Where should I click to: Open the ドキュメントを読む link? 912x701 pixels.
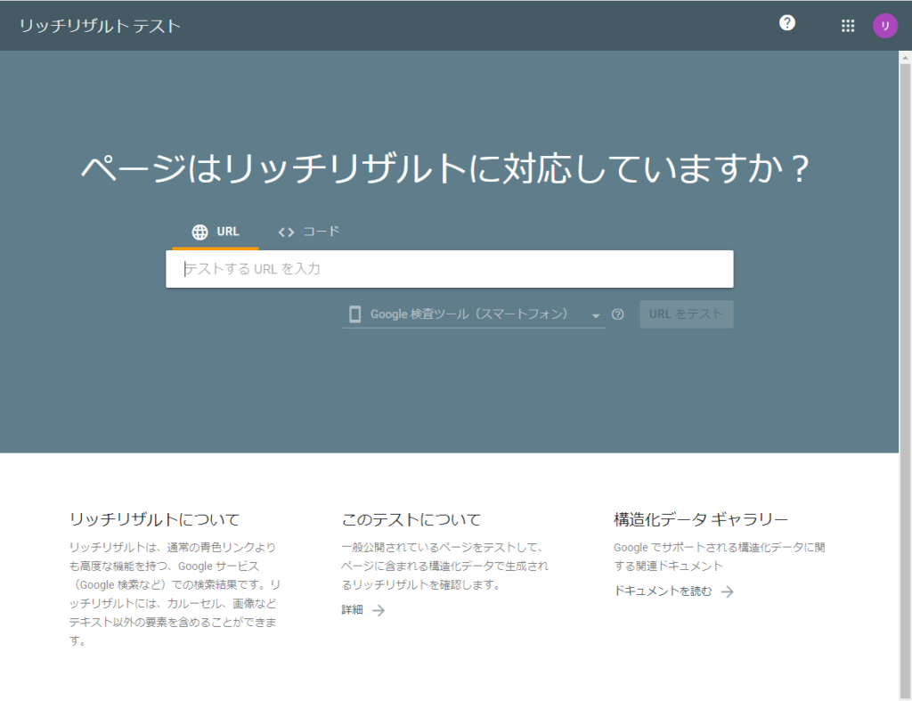click(663, 591)
